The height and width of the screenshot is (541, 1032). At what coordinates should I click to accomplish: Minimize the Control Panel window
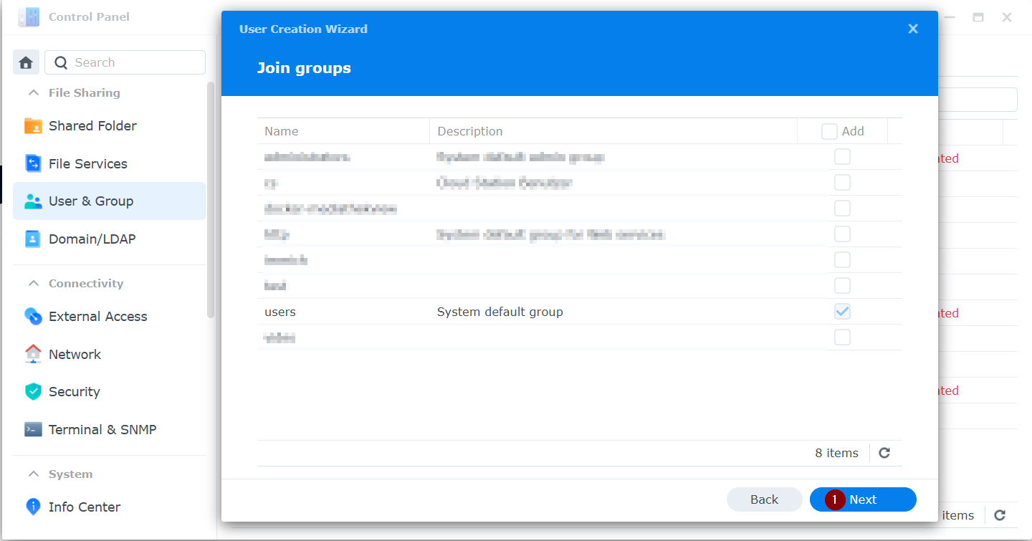tap(949, 17)
